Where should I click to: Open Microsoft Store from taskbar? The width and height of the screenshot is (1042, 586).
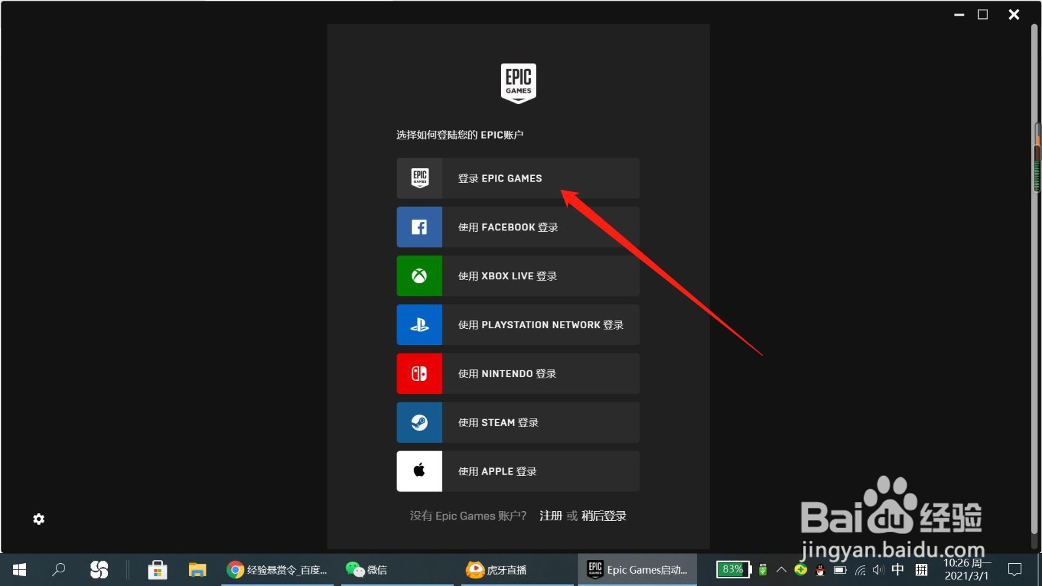click(x=157, y=570)
